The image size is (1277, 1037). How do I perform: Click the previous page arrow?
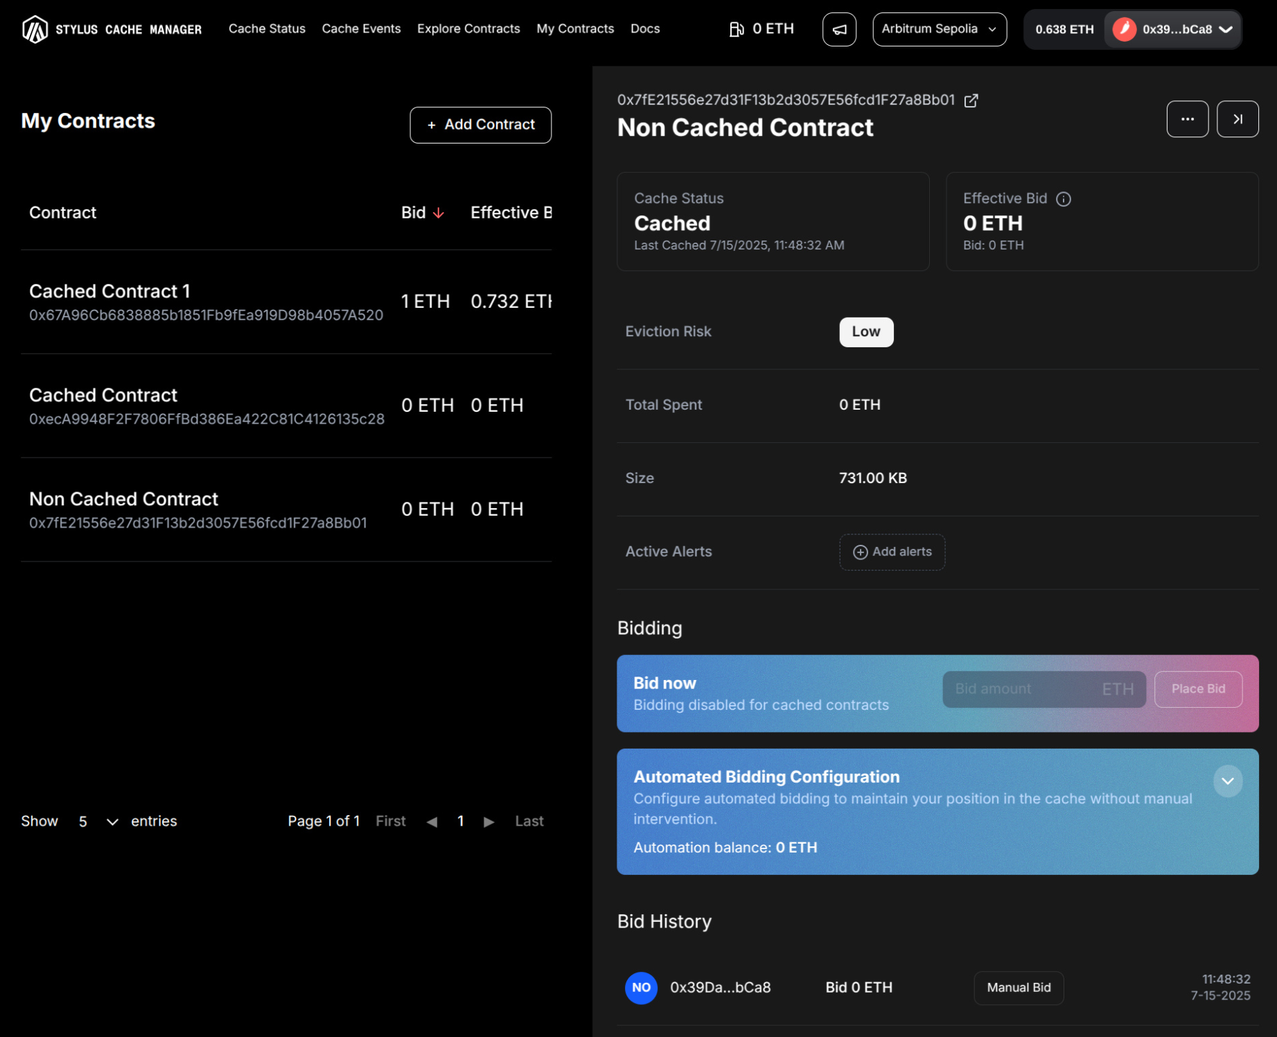click(x=432, y=822)
